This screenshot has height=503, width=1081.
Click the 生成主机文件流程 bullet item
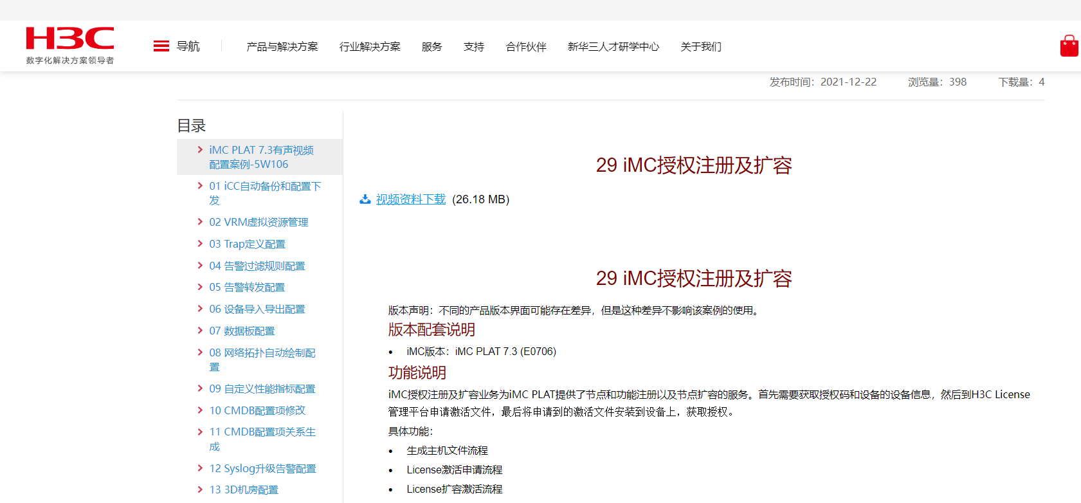[448, 450]
